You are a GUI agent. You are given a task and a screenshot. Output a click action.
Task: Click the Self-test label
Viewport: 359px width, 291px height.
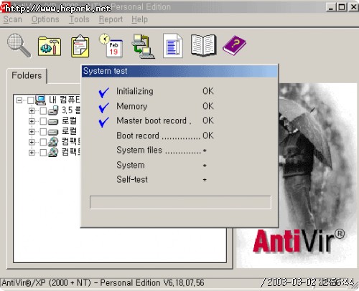132,179
